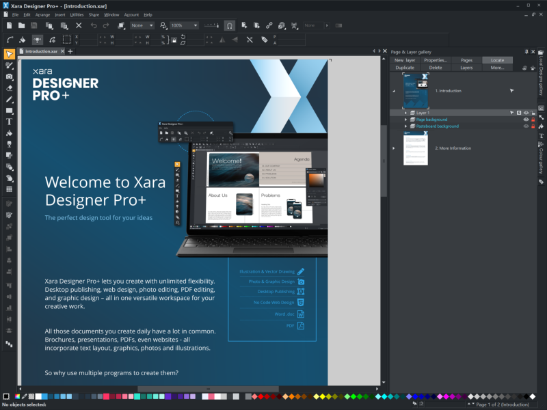
Task: Expand Layer 1 in the layer gallery
Action: click(406, 112)
